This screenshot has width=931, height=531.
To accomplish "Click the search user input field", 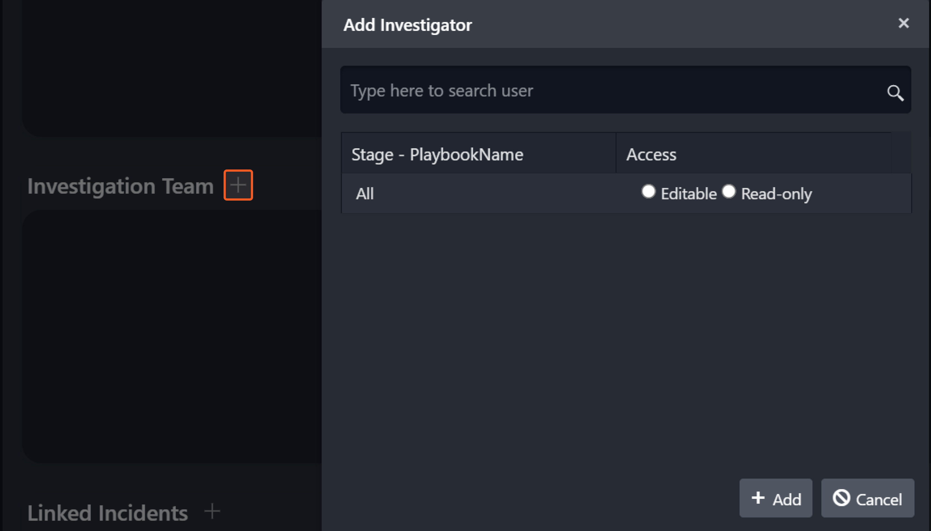I will point(613,90).
